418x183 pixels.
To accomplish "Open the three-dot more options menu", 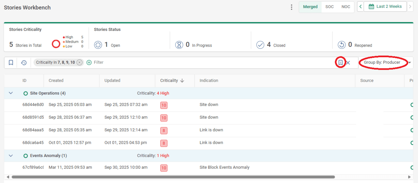I will [292, 7].
